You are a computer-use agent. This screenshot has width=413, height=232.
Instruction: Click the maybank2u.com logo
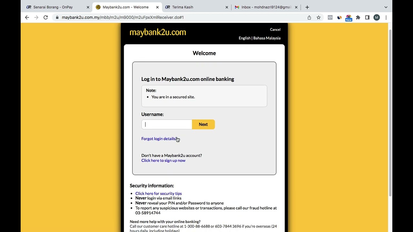point(158,33)
